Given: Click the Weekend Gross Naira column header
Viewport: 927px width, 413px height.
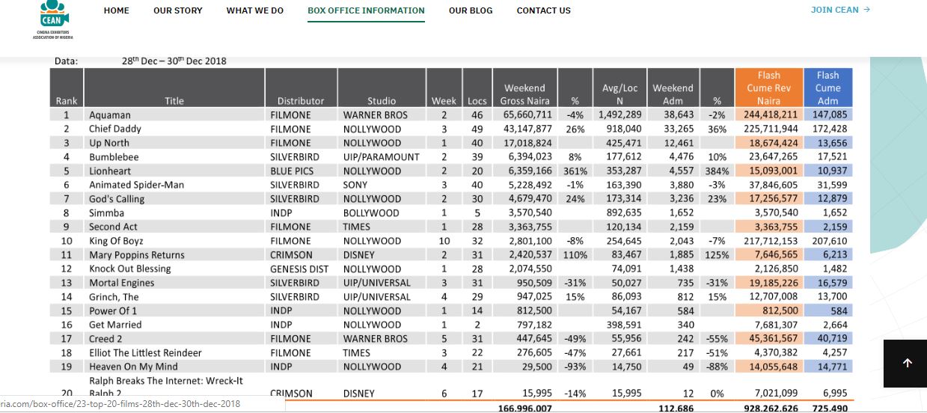Looking at the screenshot, I should [524, 94].
